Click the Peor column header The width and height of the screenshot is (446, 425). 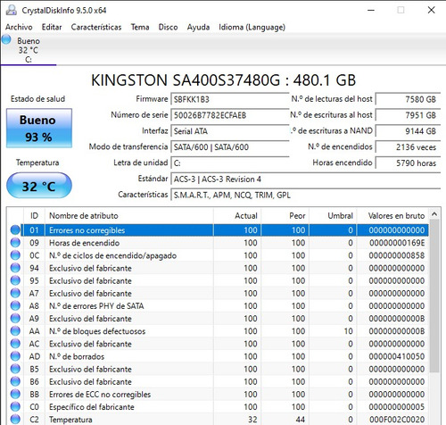pos(285,215)
